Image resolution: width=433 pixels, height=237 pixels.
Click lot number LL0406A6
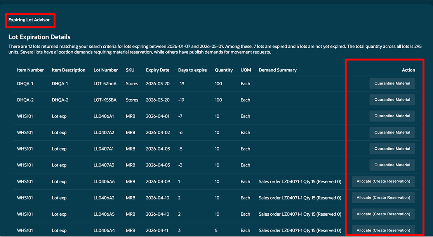pos(104,182)
